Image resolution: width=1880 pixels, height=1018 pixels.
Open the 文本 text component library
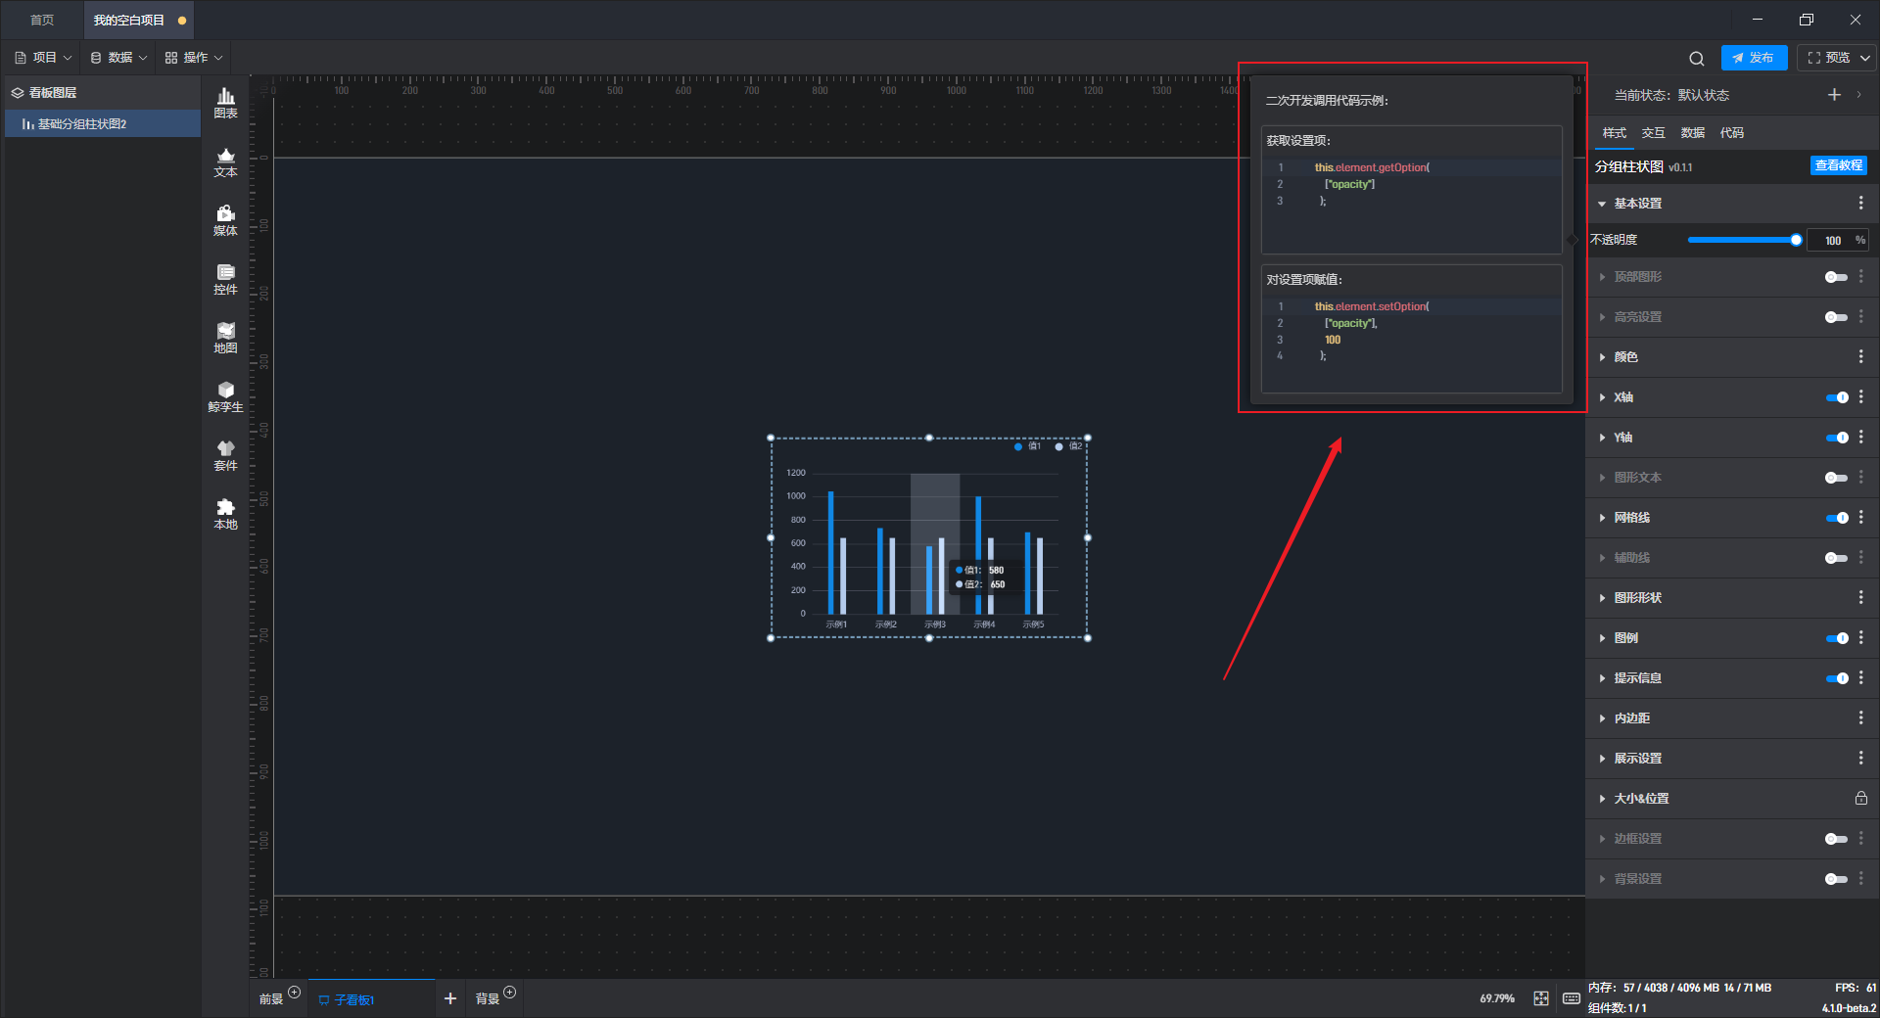[225, 162]
